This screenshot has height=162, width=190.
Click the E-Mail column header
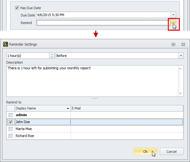[127, 108]
